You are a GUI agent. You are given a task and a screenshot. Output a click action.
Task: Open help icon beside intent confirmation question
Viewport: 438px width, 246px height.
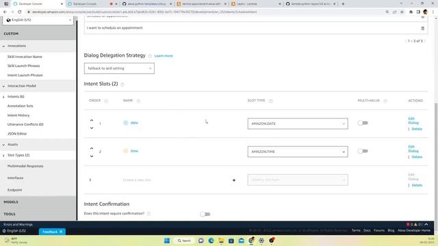149,214
